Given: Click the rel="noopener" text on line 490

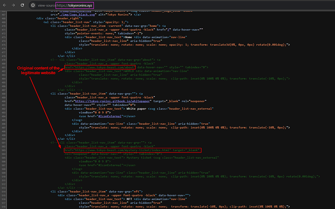Looking at the screenshot, I should pyautogui.click(x=194, y=101).
